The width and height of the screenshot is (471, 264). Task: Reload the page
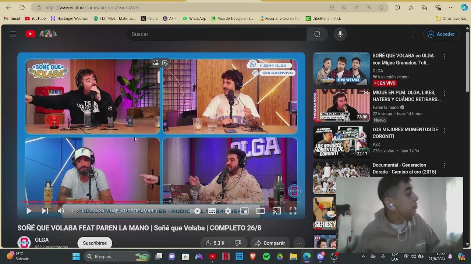[22, 7]
